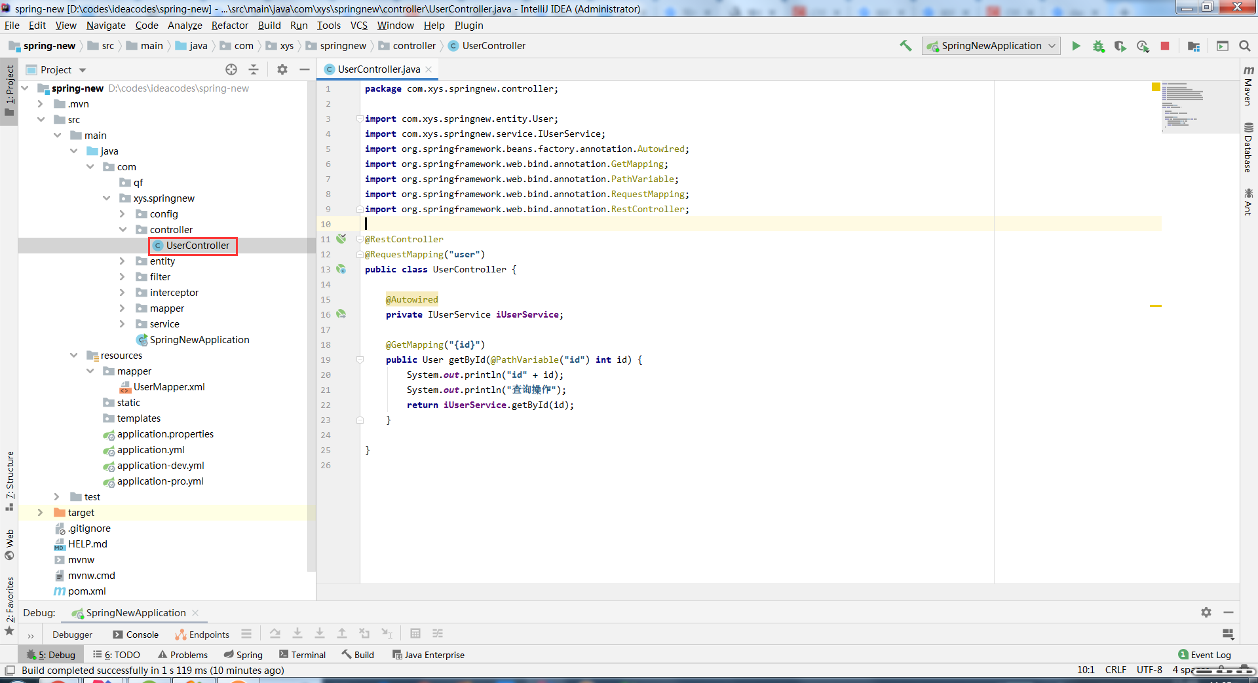Click the locate file target icon in Project panel
This screenshot has width=1258, height=683.
click(x=231, y=69)
